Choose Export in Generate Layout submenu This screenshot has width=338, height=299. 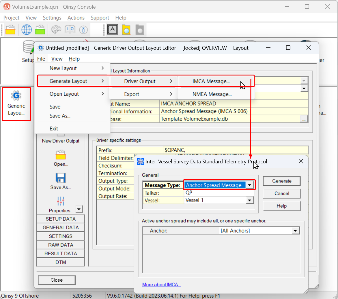point(132,94)
